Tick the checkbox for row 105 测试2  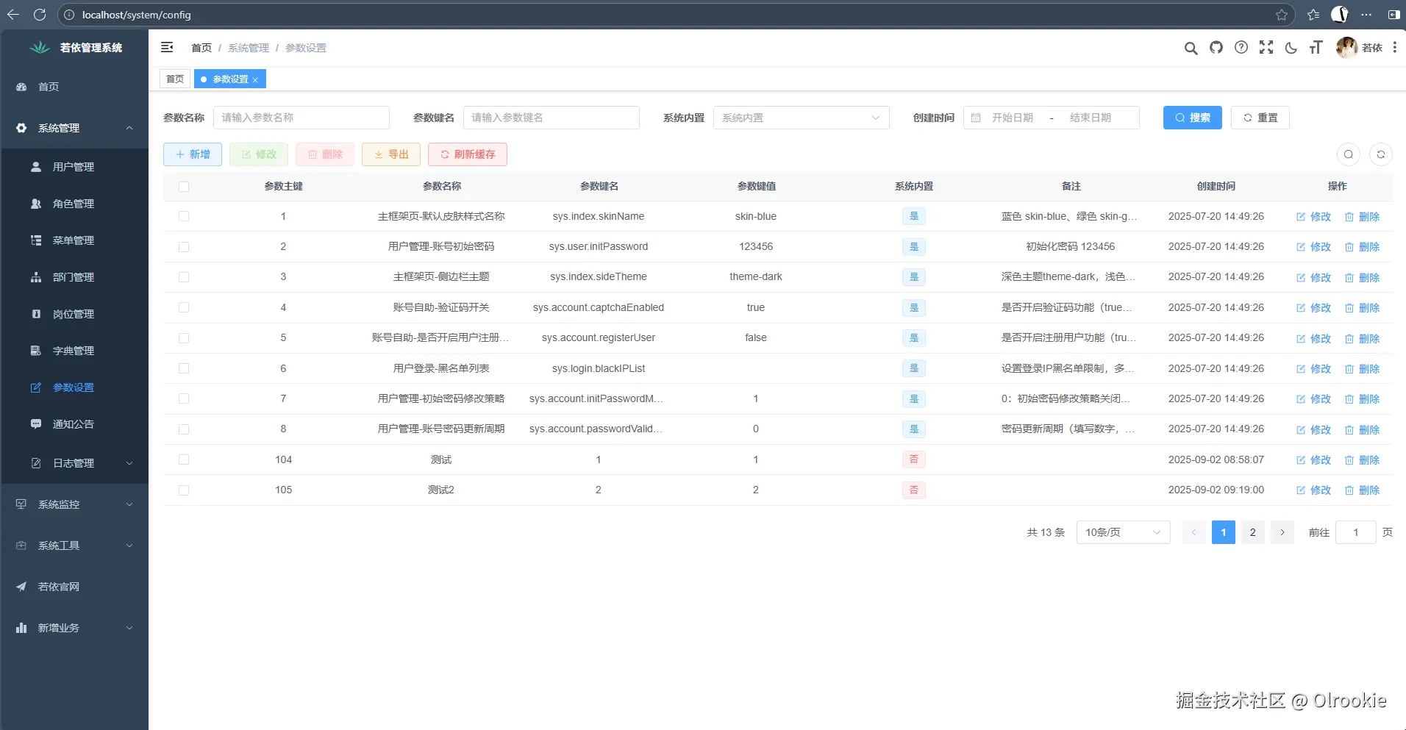(x=184, y=490)
